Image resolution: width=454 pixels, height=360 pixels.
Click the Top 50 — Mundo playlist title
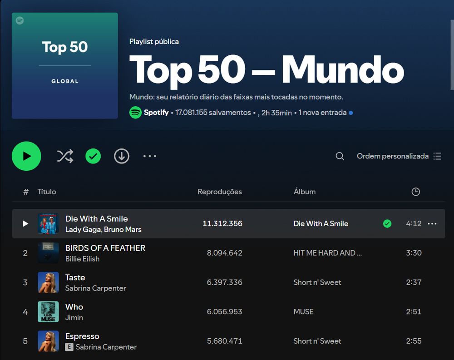[266, 70]
